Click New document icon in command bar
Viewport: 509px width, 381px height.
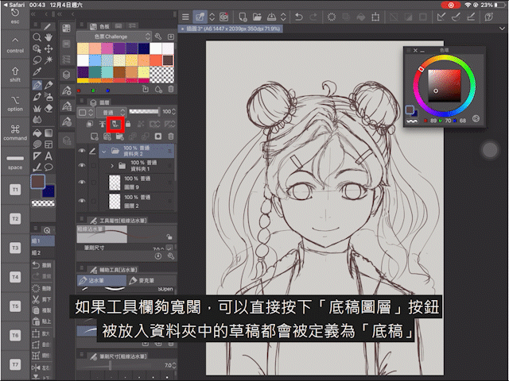tap(243, 17)
